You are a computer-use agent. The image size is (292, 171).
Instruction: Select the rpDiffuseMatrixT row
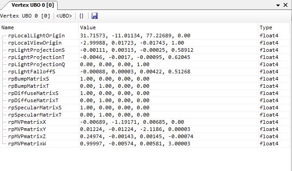click(x=145, y=100)
